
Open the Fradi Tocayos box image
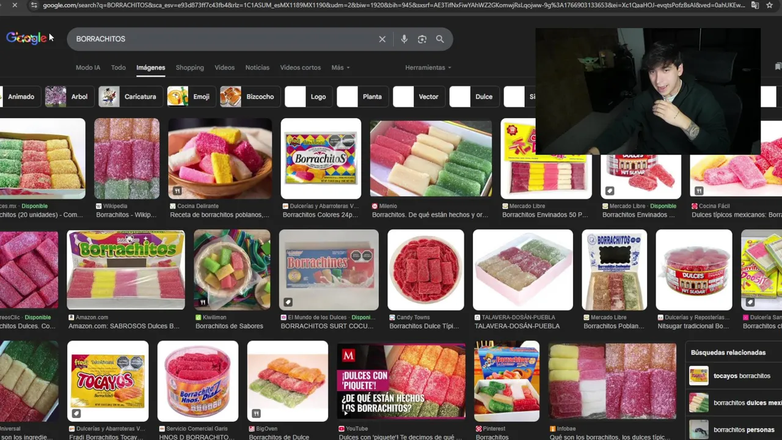tap(108, 381)
